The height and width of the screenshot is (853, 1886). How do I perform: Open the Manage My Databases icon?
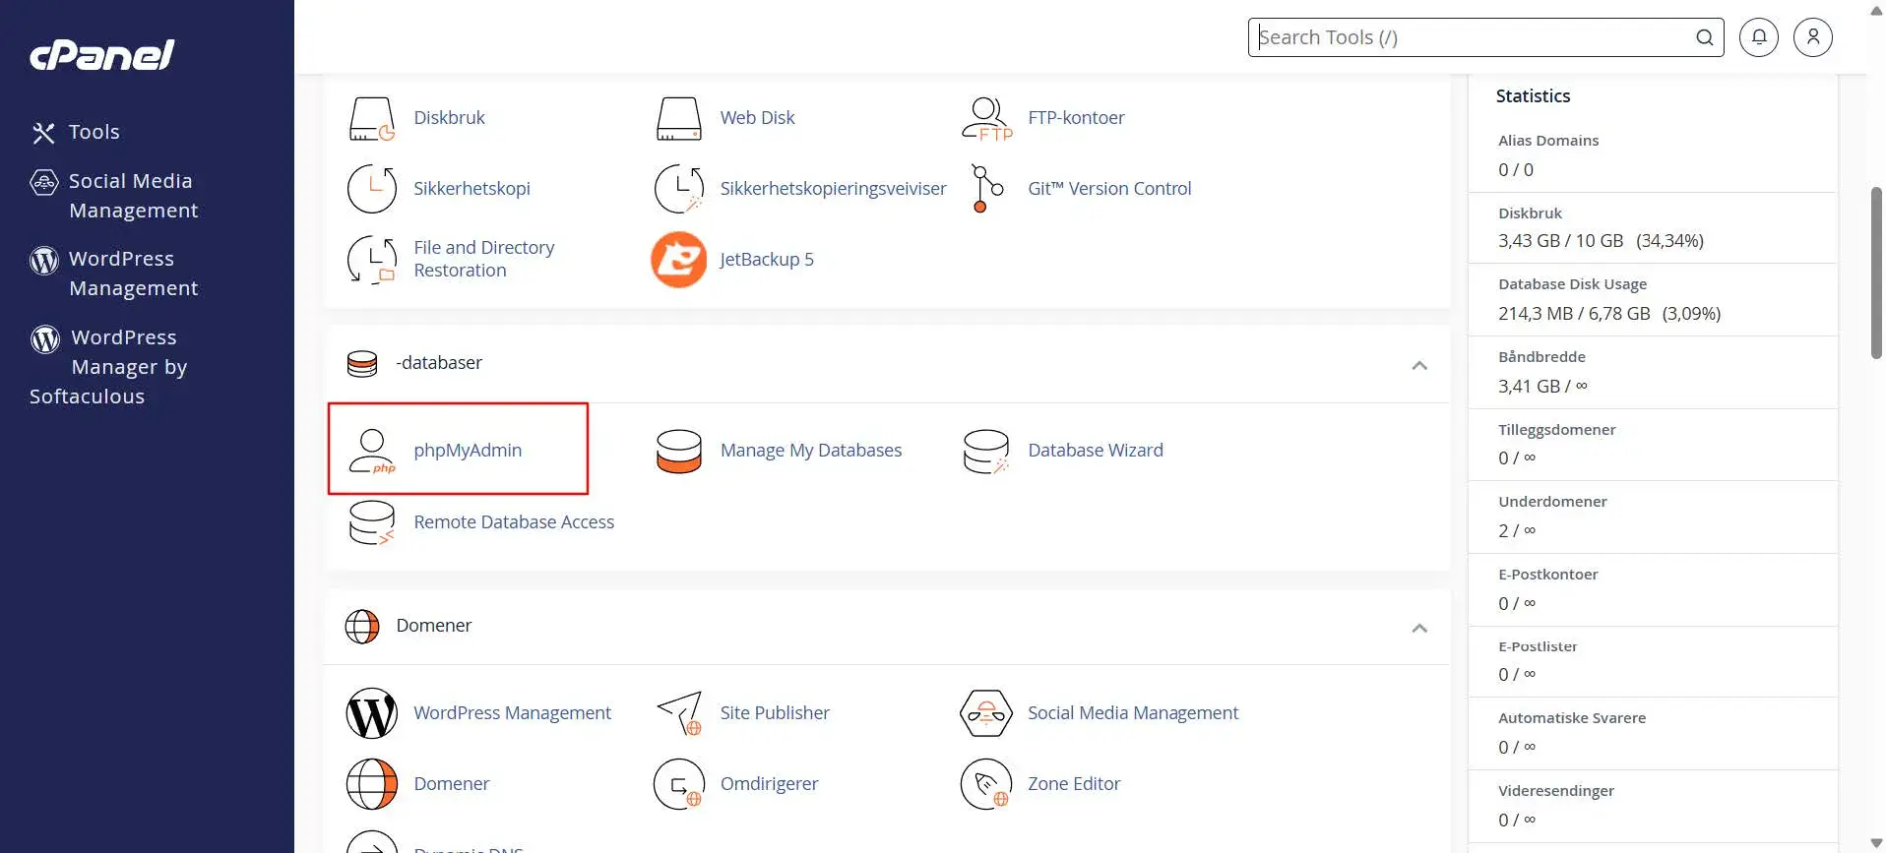[679, 451]
